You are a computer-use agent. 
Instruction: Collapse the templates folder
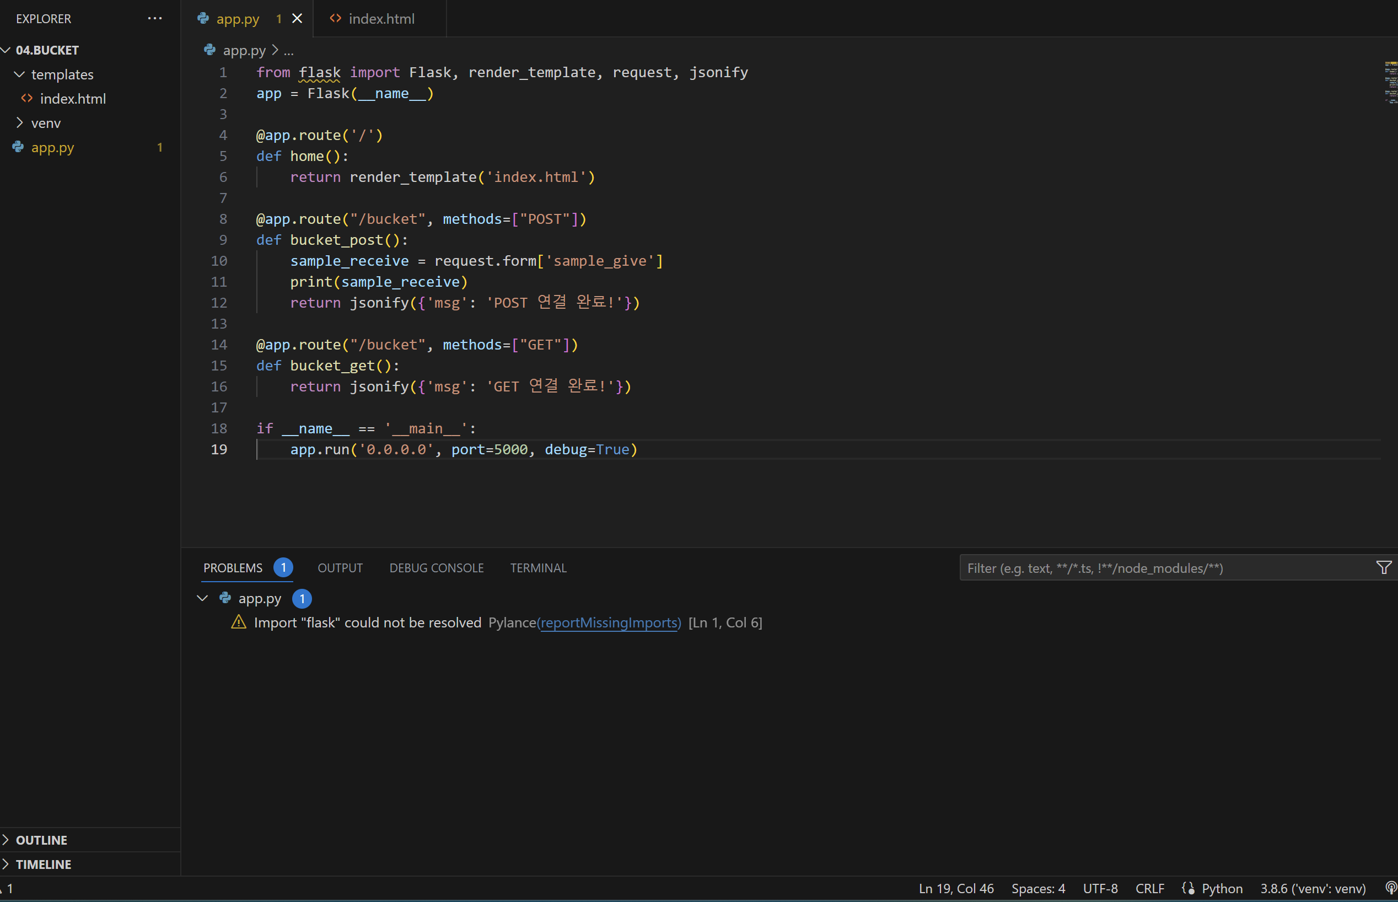[19, 74]
